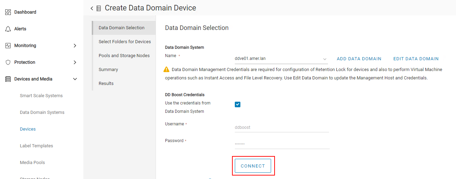Click the Dashboard grid icon
This screenshot has height=179, width=456.
pos(8,12)
